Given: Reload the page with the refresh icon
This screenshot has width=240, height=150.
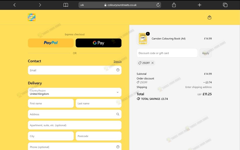Looking at the screenshot, I should click(158, 5).
